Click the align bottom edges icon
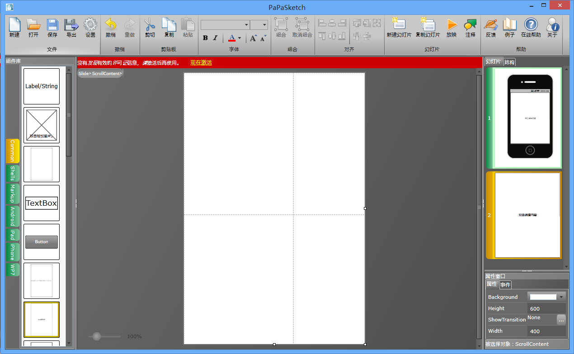The width and height of the screenshot is (574, 354). tap(342, 36)
